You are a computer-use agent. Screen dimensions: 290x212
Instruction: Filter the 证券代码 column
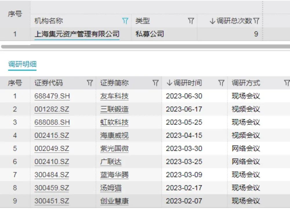[x=90, y=83]
